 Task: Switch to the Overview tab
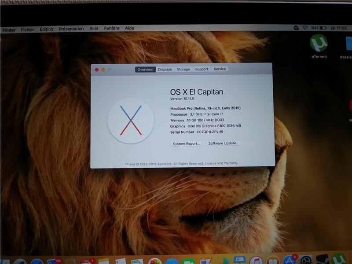145,70
